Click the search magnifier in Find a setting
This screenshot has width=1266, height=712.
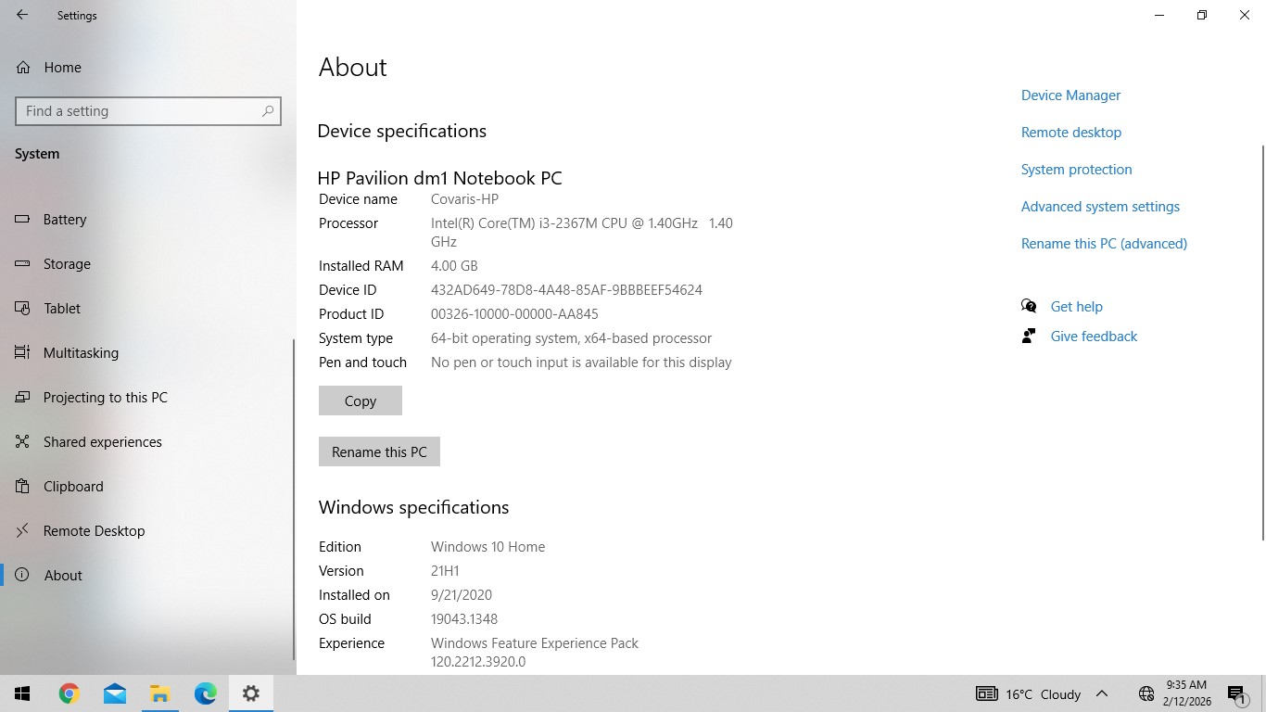(x=268, y=111)
